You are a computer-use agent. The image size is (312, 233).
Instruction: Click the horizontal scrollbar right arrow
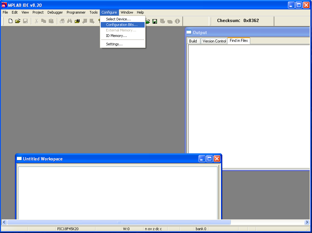307,222
